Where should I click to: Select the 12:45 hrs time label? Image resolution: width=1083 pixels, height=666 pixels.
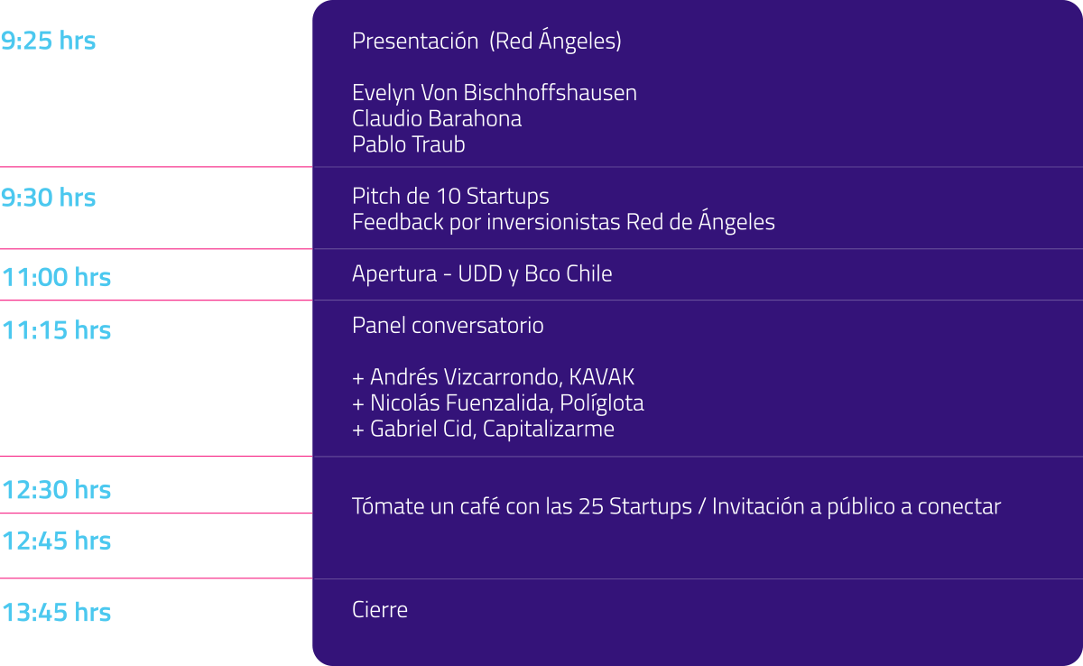pyautogui.click(x=56, y=541)
